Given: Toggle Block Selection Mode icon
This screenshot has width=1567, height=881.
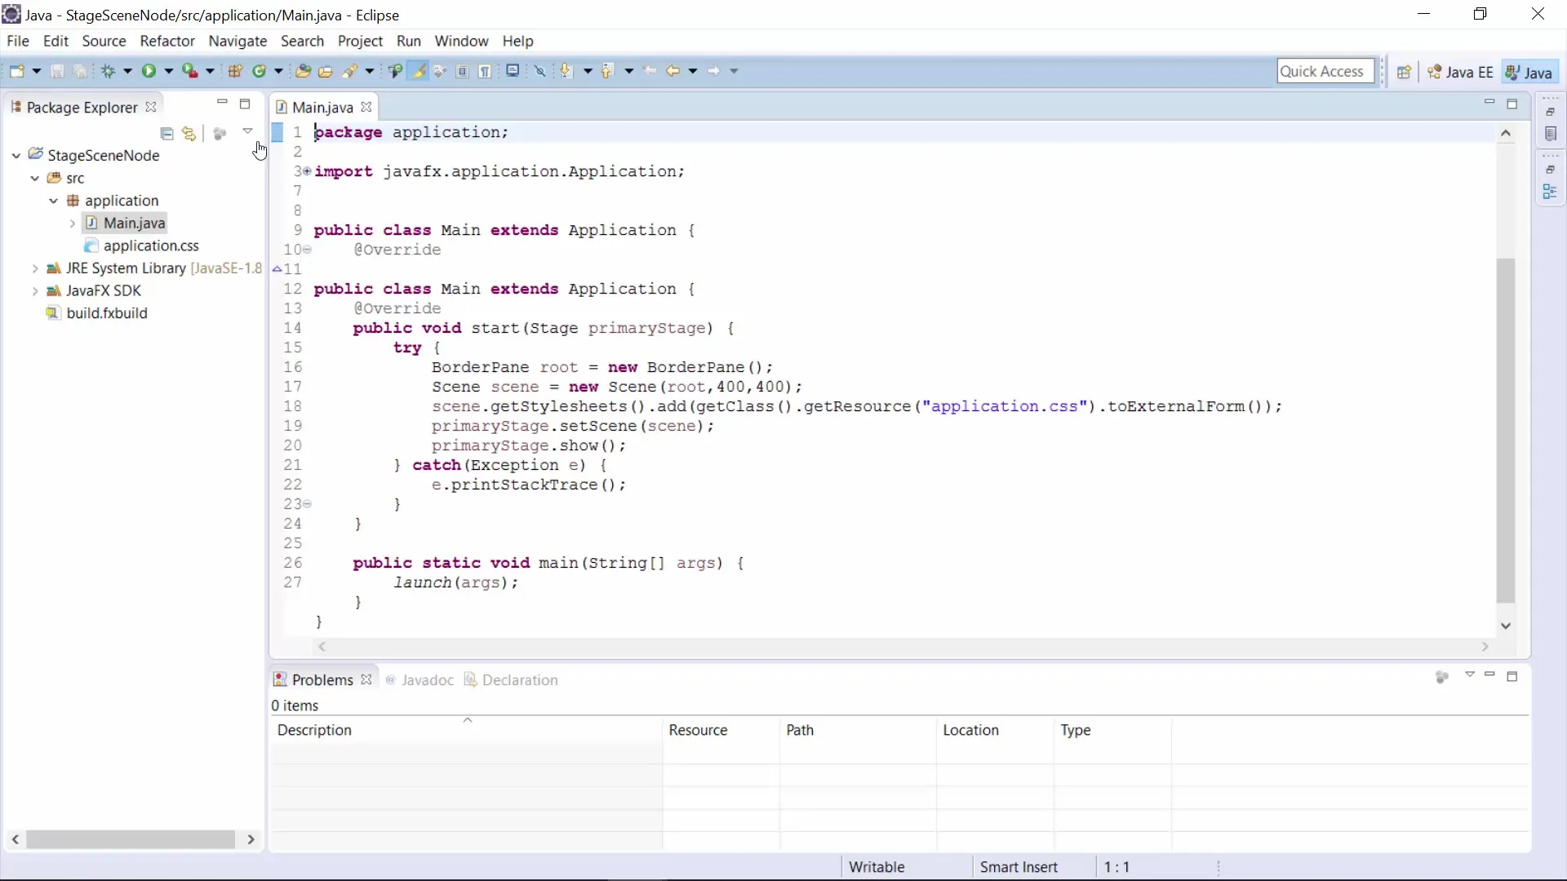Looking at the screenshot, I should 463,72.
